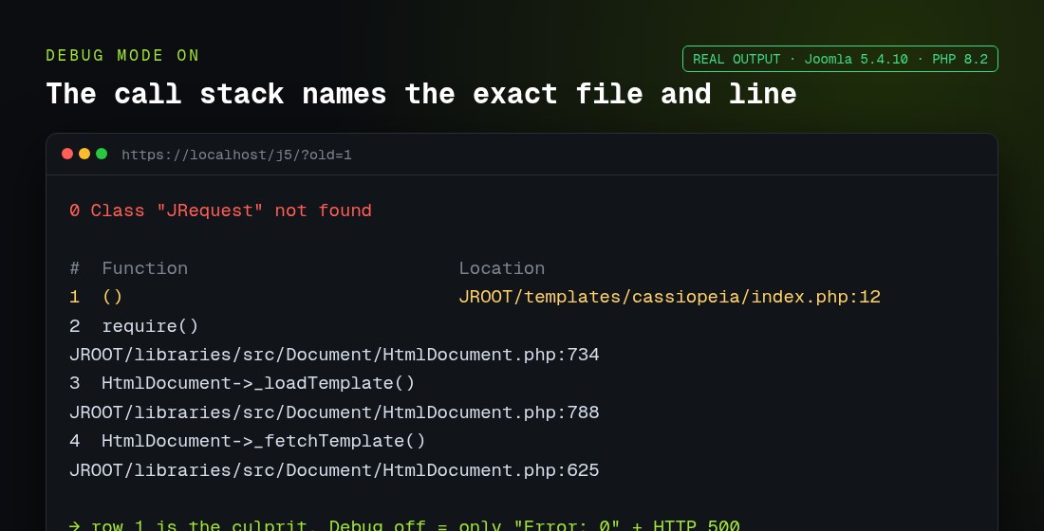Click the https://localhost/j5/?old=1 address
This screenshot has width=1044, height=531.
click(x=236, y=156)
